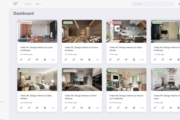Click the magnifier icon in search
Viewport: 180px width, 120px height.
[x=134, y=4]
